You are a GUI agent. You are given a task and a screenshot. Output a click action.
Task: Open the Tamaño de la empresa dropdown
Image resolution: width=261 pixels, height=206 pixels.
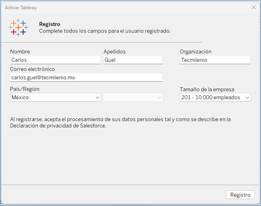click(x=215, y=97)
